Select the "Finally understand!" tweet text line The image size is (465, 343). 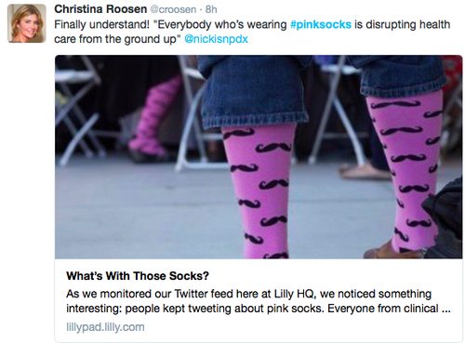click(x=252, y=24)
